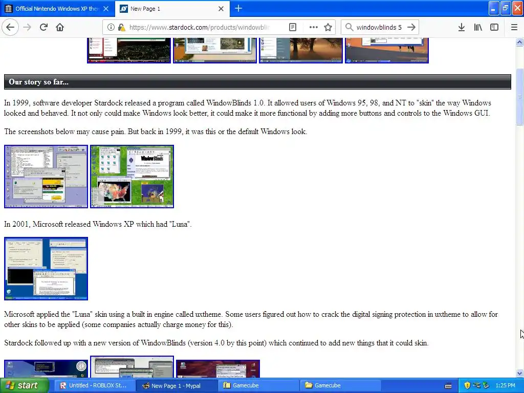Open the green WindowBlinds 1999 screenshot

pos(132,177)
